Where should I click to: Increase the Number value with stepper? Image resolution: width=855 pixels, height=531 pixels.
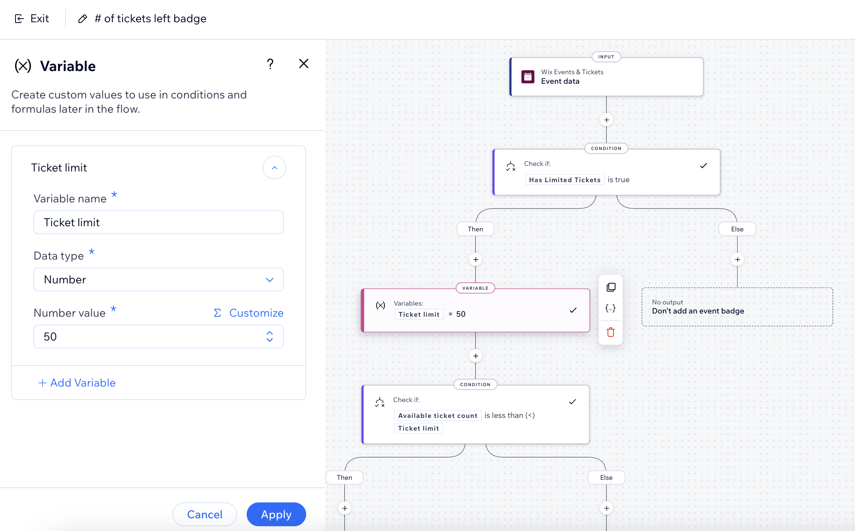pos(270,333)
